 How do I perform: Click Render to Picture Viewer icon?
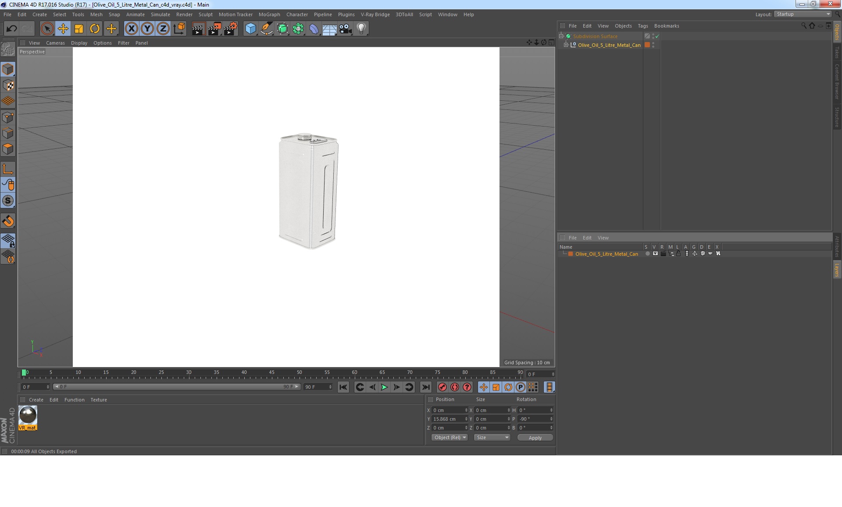[214, 29]
